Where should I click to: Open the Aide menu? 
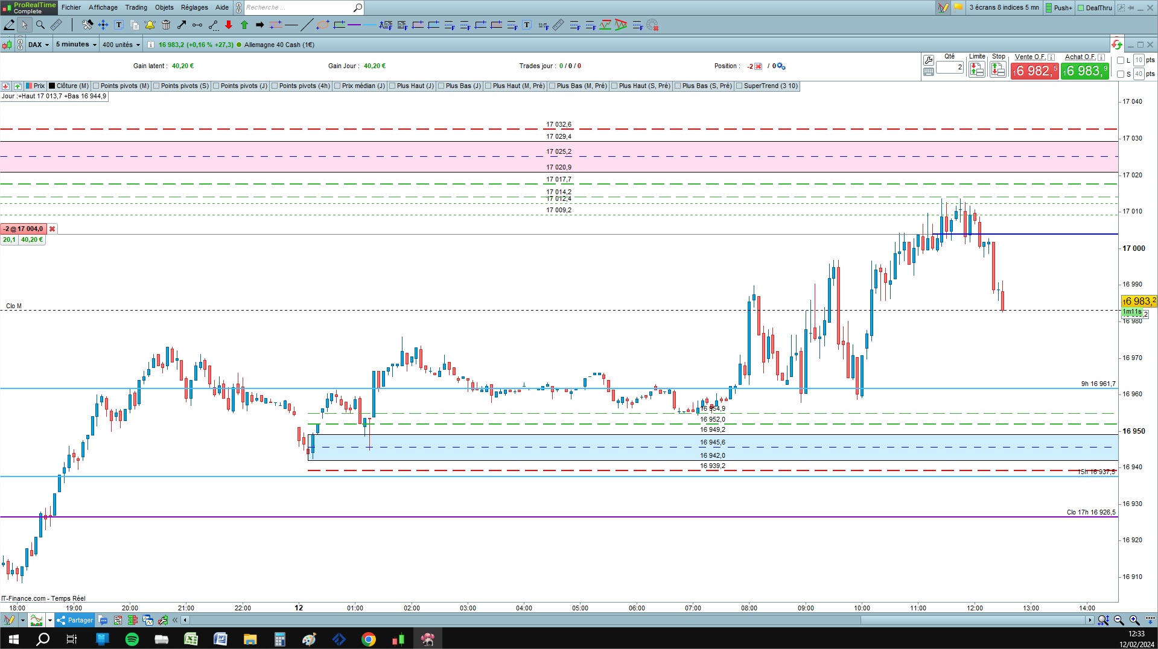pos(222,7)
